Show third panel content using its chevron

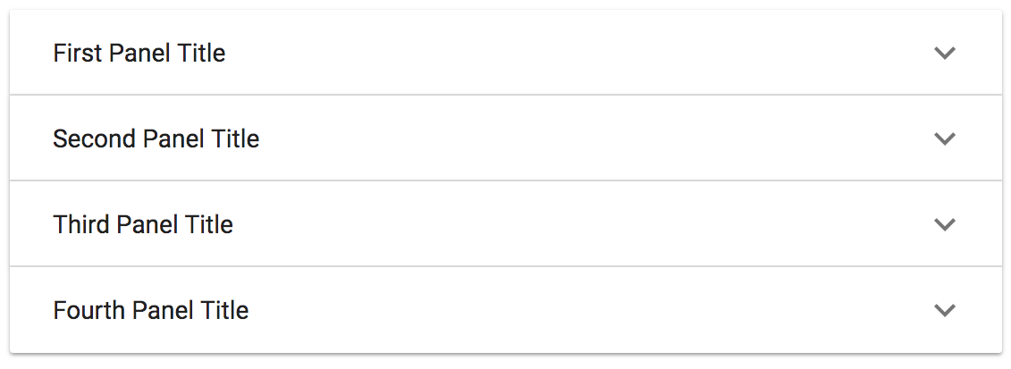945,225
